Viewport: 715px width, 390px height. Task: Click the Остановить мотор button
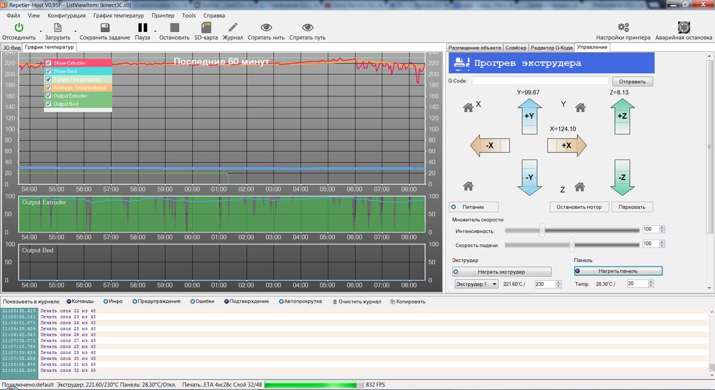(579, 207)
